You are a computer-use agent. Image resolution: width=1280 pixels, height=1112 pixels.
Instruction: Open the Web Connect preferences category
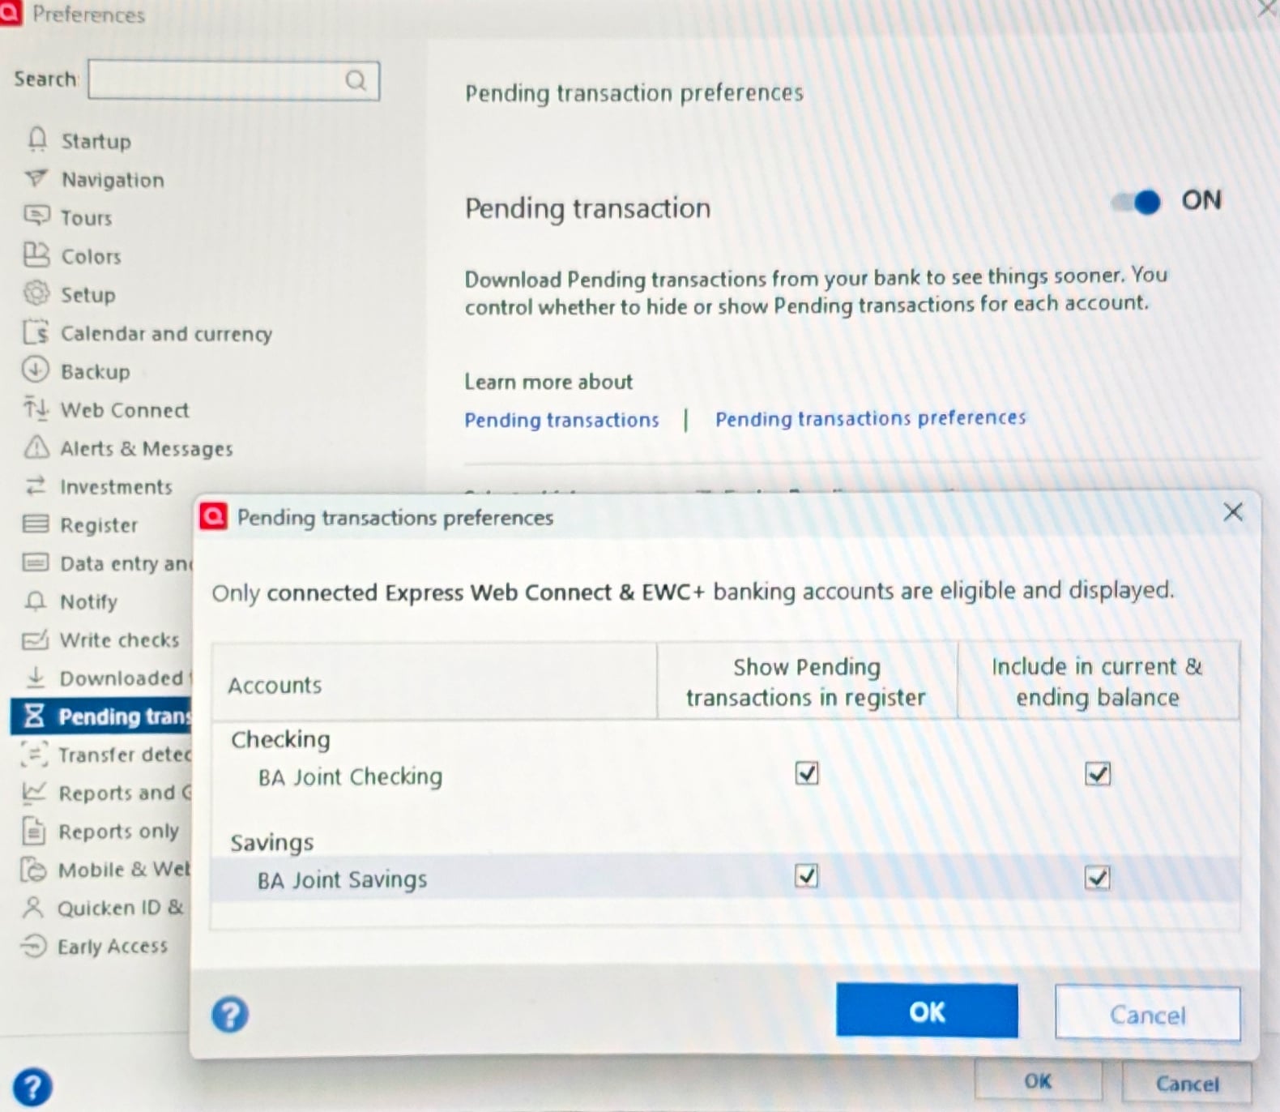125,410
